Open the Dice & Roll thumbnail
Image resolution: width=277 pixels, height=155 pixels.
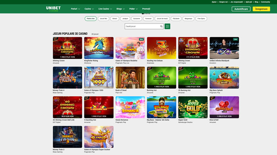point(224,107)
